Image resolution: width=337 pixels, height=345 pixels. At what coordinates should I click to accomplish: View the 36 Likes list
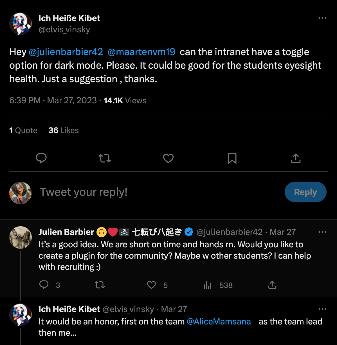click(x=63, y=130)
